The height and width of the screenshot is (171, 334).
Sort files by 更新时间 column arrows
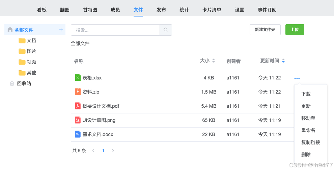283,61
